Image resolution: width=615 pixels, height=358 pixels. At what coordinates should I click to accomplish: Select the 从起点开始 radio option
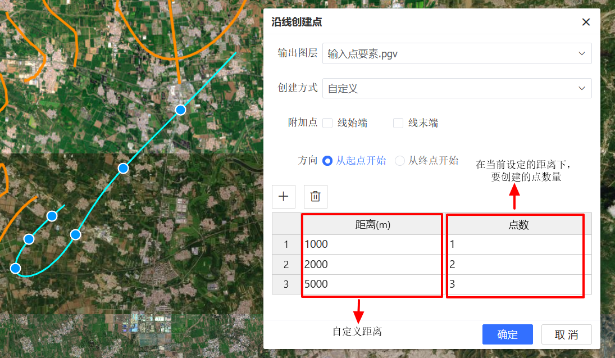(328, 161)
